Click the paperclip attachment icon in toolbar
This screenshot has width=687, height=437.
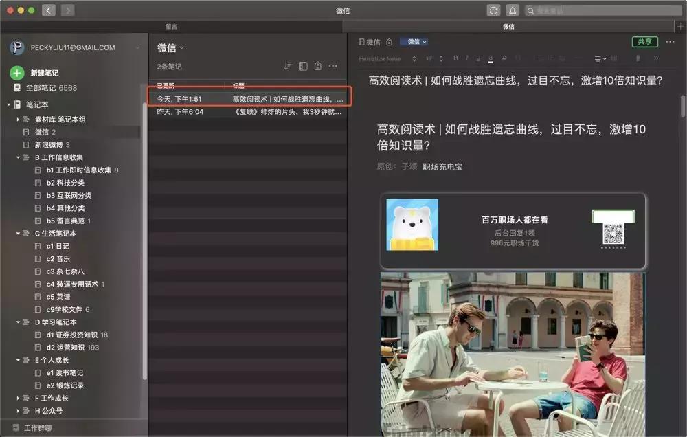pos(638,58)
